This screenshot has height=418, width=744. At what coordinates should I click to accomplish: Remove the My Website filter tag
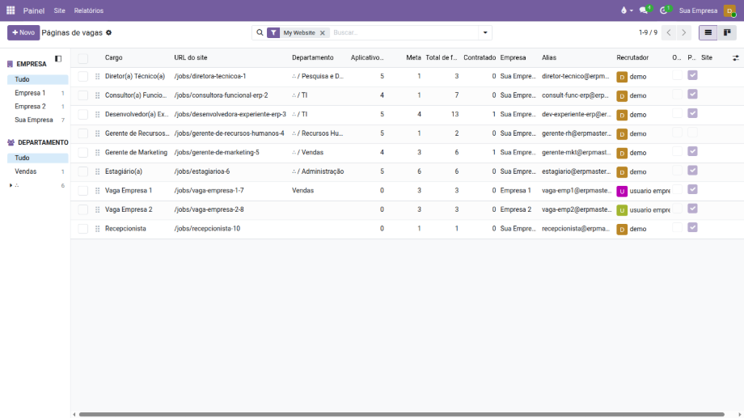coord(323,33)
